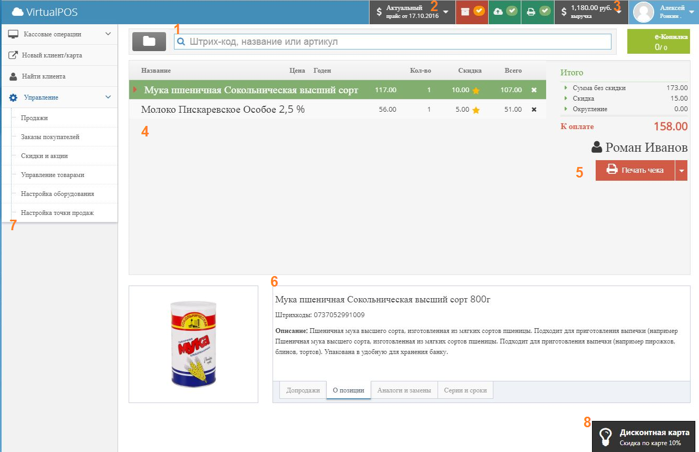The width and height of the screenshot is (699, 452).
Task: Open the Аналоги и замены tab
Action: point(404,390)
